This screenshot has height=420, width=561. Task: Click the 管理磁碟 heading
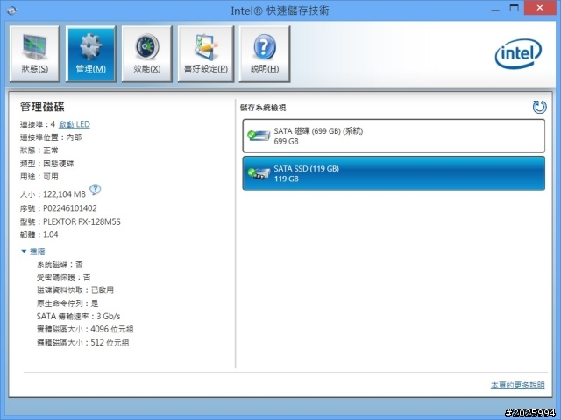point(42,107)
